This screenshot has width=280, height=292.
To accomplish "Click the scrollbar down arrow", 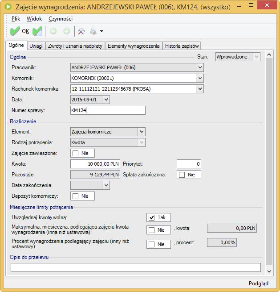I will (269, 271).
